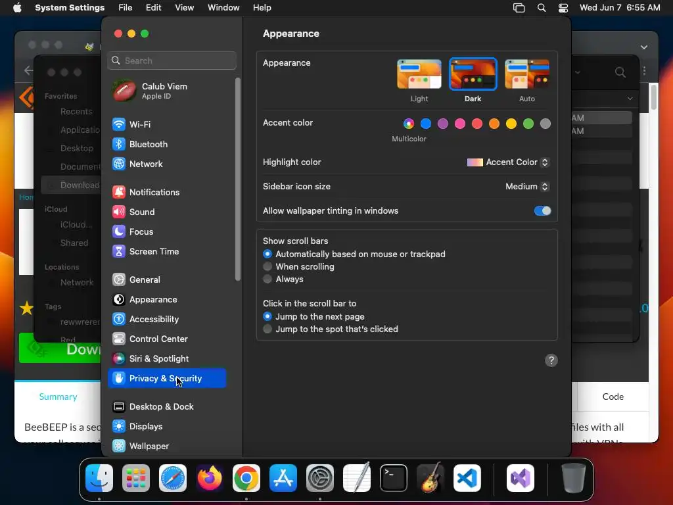Viewport: 673px width, 505px height.
Task: Open Launchpad from the Dock
Action: (x=136, y=478)
